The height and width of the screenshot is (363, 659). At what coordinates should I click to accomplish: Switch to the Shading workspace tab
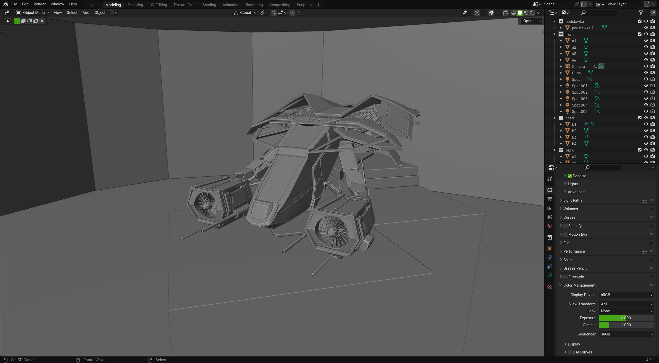point(209,5)
